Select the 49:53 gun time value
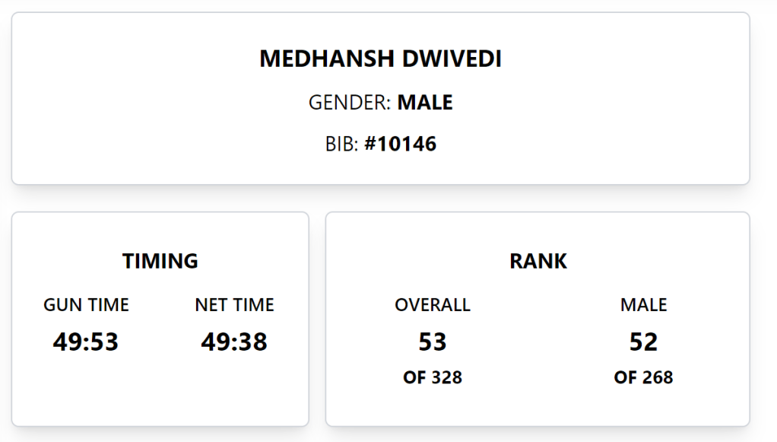Image resolution: width=777 pixels, height=442 pixels. pyautogui.click(x=86, y=342)
